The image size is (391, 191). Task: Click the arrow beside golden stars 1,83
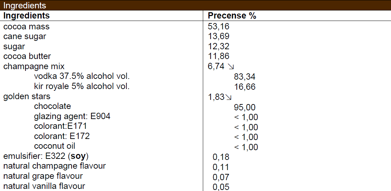click(x=228, y=97)
